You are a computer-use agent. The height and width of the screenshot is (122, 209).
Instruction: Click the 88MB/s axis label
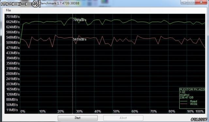(x=12, y=99)
